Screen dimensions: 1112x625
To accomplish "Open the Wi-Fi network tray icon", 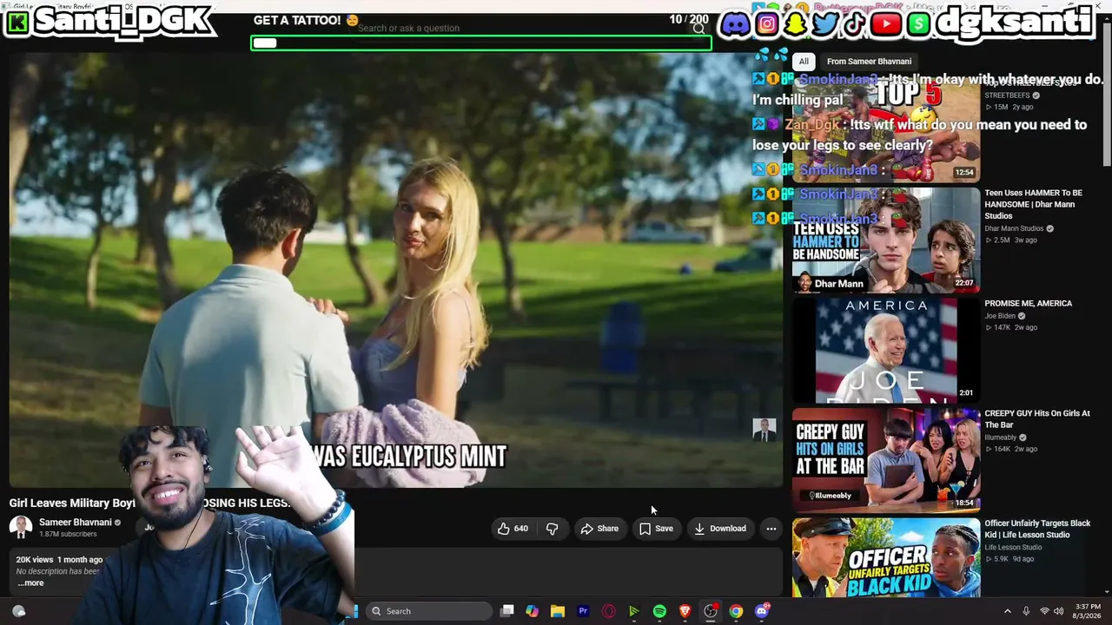I will (x=1045, y=611).
